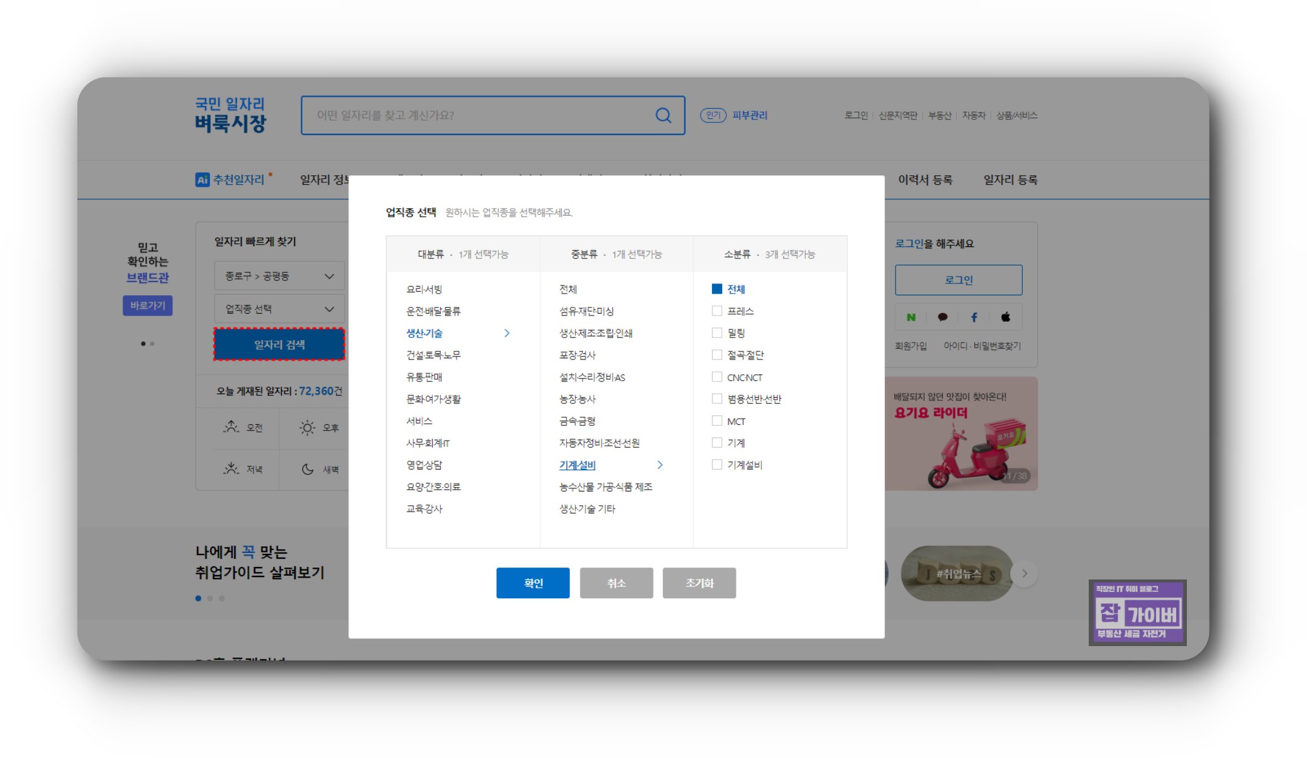Click the Naver login icon
Viewport: 1307px width, 758px height.
[911, 317]
